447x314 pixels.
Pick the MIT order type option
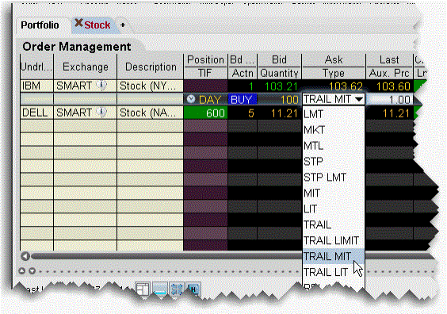pos(333,193)
